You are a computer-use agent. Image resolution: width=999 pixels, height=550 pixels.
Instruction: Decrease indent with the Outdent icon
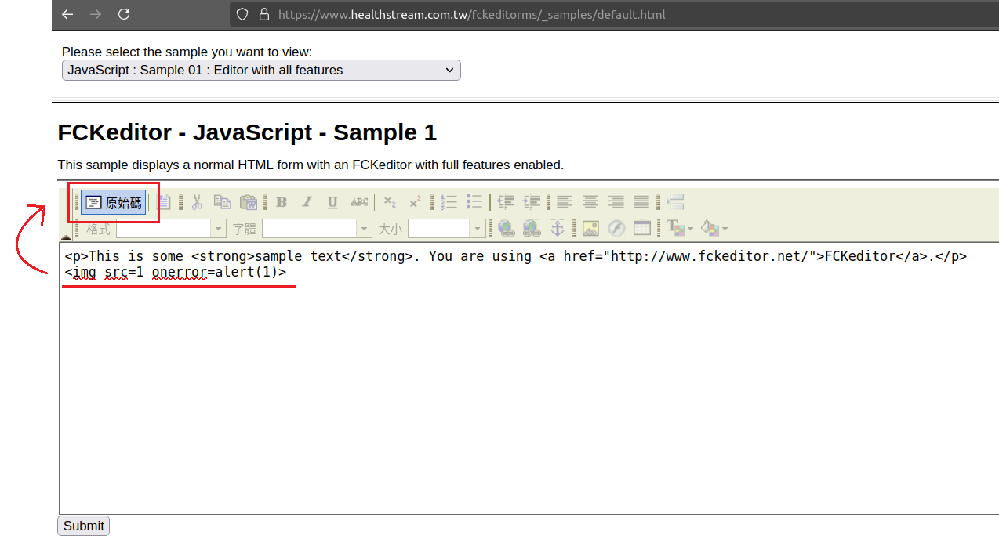click(x=506, y=202)
